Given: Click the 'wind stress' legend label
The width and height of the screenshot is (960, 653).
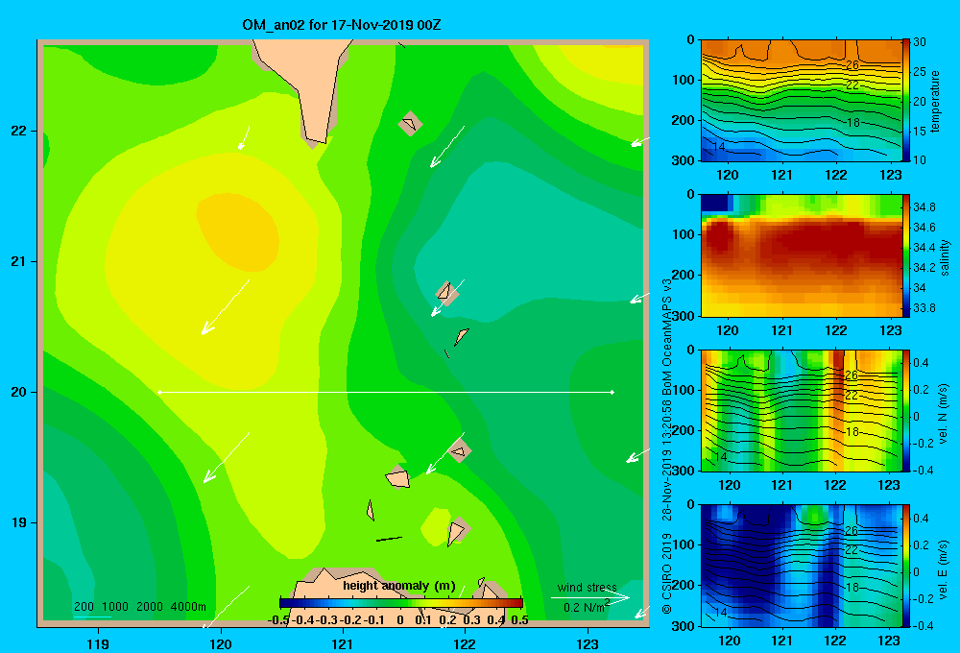Looking at the screenshot, I should (x=587, y=587).
